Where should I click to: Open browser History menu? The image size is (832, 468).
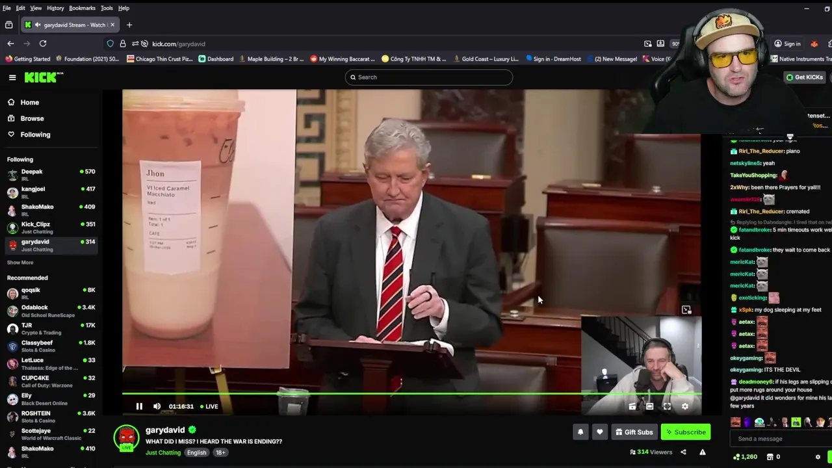[55, 8]
